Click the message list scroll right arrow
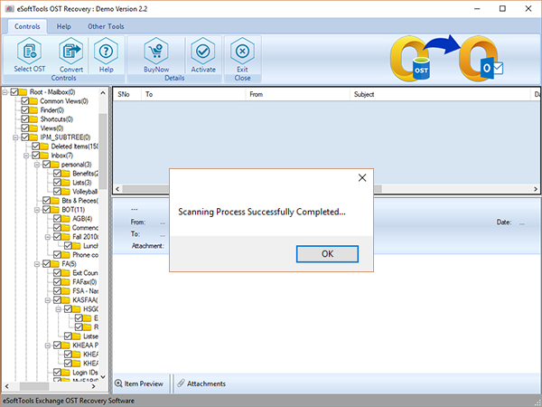The width and height of the screenshot is (542, 407). coord(536,189)
